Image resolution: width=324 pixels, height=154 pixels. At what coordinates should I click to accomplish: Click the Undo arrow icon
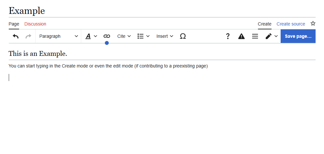[x=16, y=36]
